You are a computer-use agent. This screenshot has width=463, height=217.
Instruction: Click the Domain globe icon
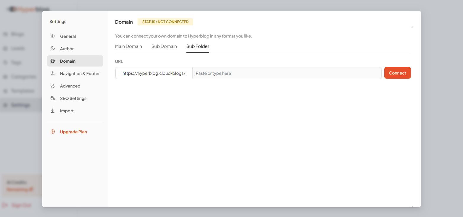[x=53, y=61]
